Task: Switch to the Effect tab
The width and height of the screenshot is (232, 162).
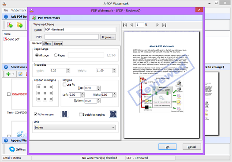Action: coord(47,44)
